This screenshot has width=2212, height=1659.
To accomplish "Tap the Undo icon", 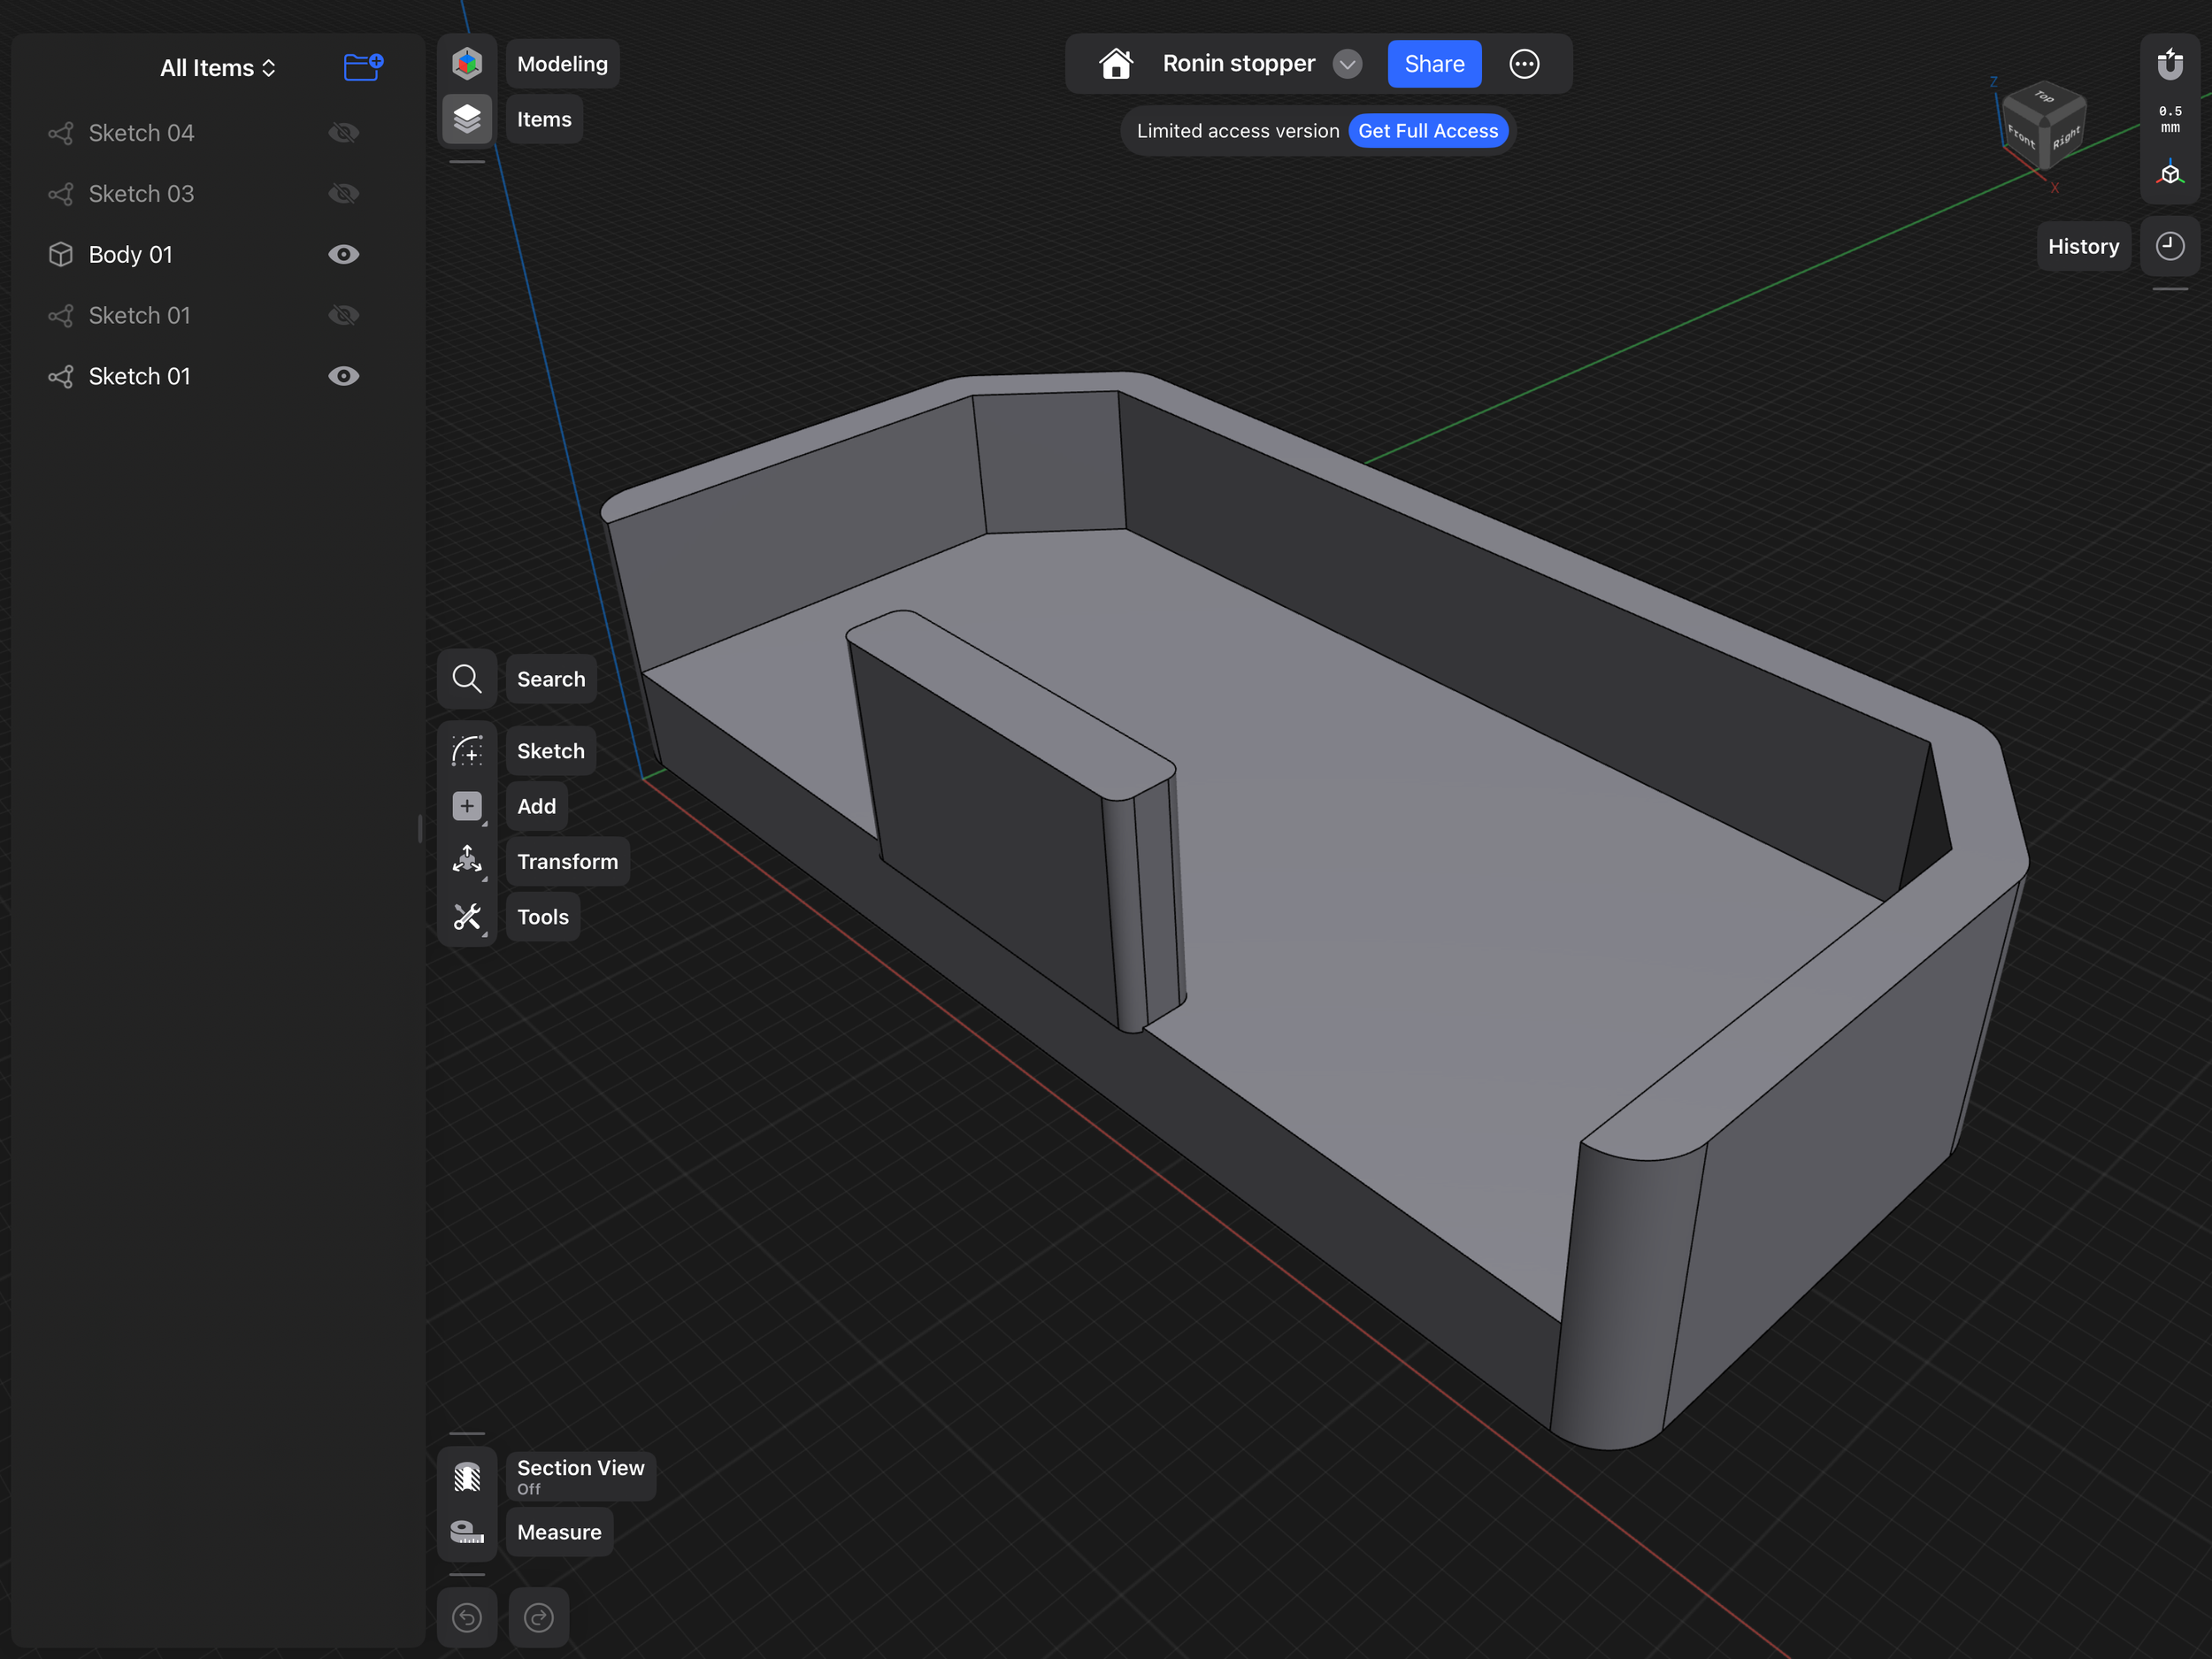I will (x=467, y=1617).
